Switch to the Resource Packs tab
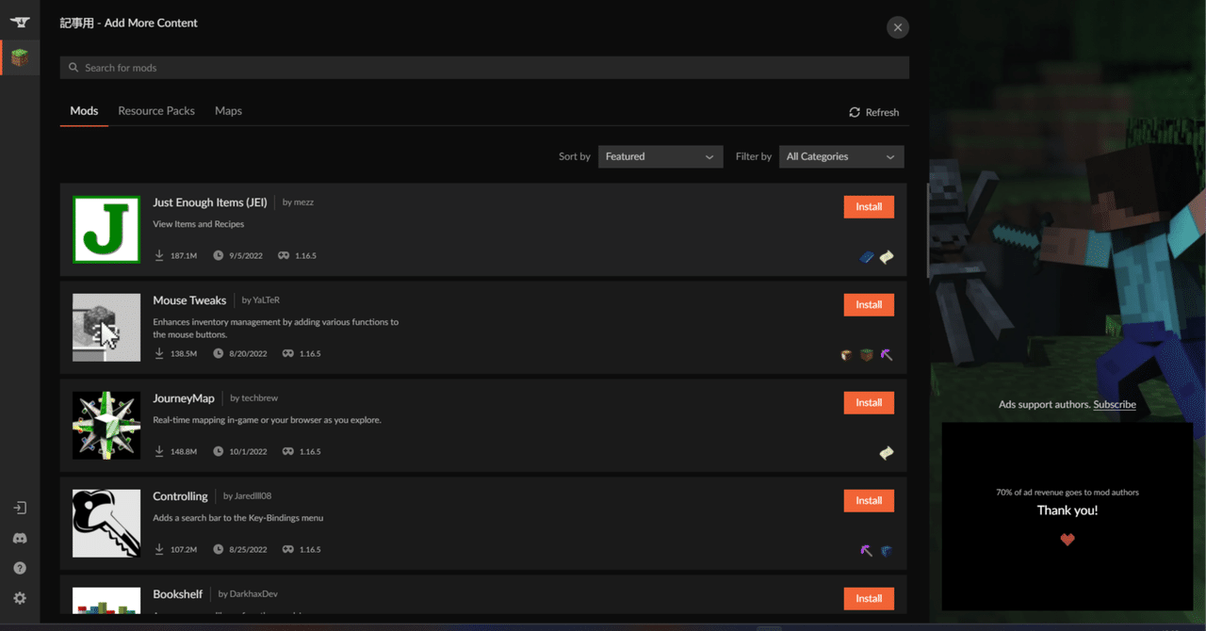Image resolution: width=1206 pixels, height=631 pixels. click(155, 110)
